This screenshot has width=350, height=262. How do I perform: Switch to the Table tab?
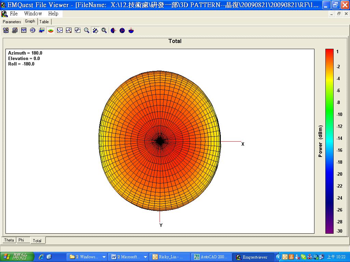tap(44, 21)
